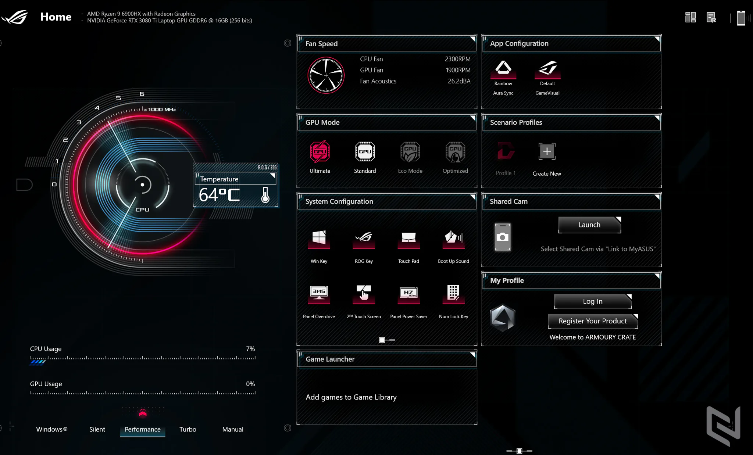Select the Performance operating mode

point(143,429)
